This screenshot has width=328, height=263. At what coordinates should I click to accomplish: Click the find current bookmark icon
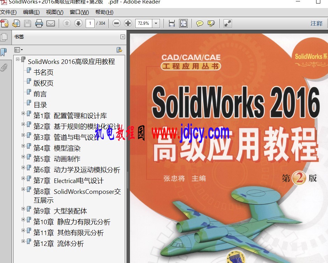(x=119, y=50)
